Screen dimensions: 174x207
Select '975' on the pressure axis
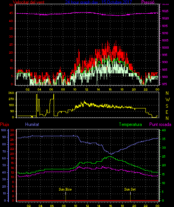pyautogui.click(x=164, y=84)
